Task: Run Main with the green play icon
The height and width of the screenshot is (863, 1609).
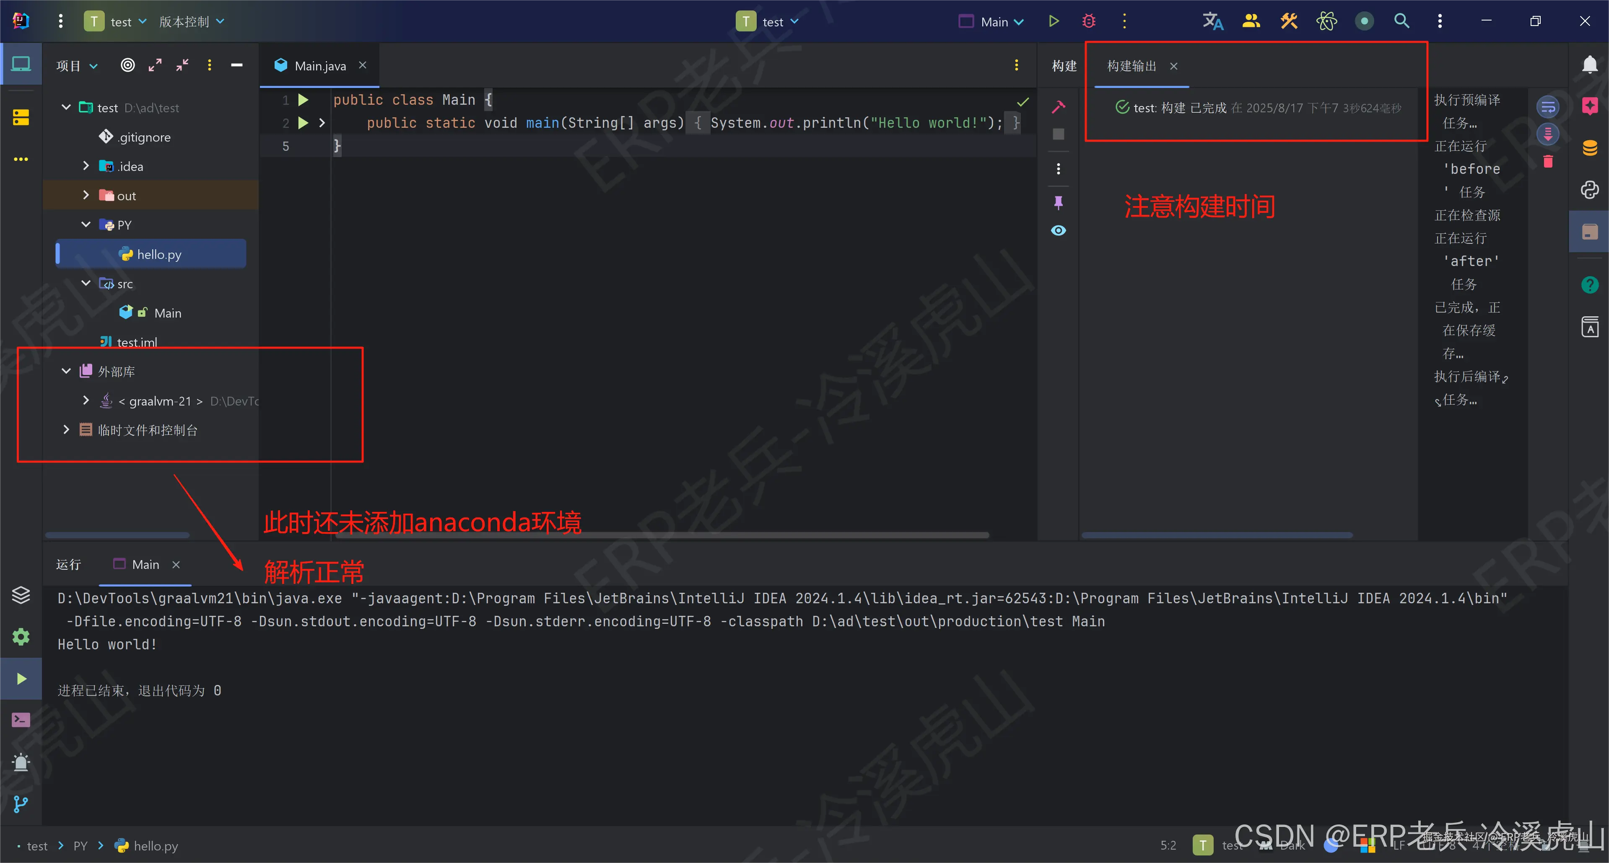Action: [1054, 21]
